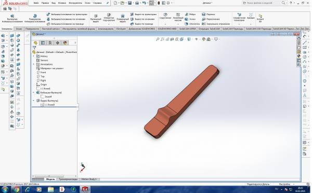The image size is (312, 193).
Task: Click the filter funnel in the feature tree
Action: [34, 48]
